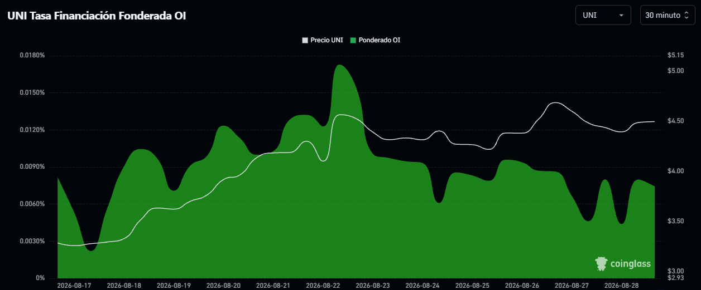Click the $4.00 price axis label
The height and width of the screenshot is (290, 701).
click(675, 171)
